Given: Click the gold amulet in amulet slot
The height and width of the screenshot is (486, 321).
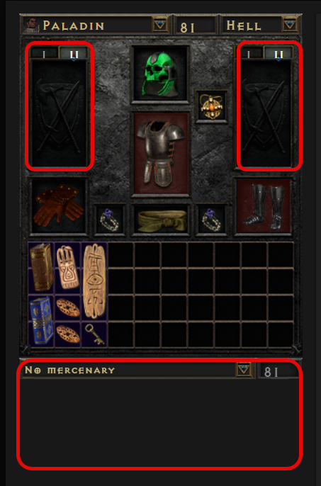Looking at the screenshot, I should pos(211,106).
